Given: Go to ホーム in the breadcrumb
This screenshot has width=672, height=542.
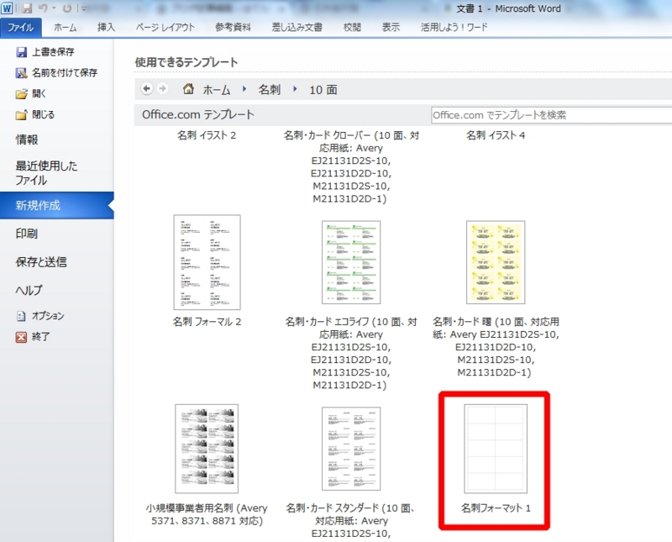Looking at the screenshot, I should pos(217,90).
